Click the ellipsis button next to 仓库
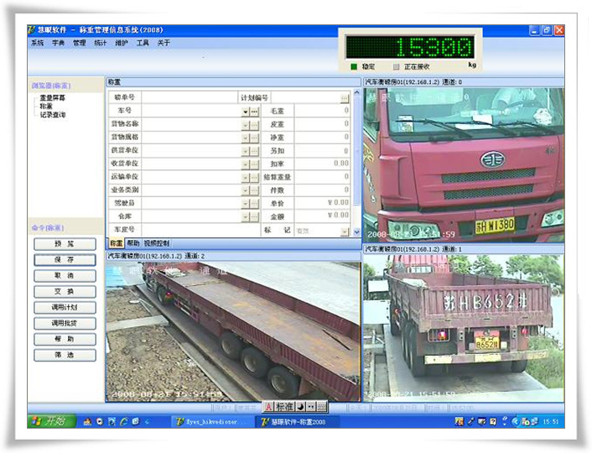Screen dimensions: 592x453 254,217
